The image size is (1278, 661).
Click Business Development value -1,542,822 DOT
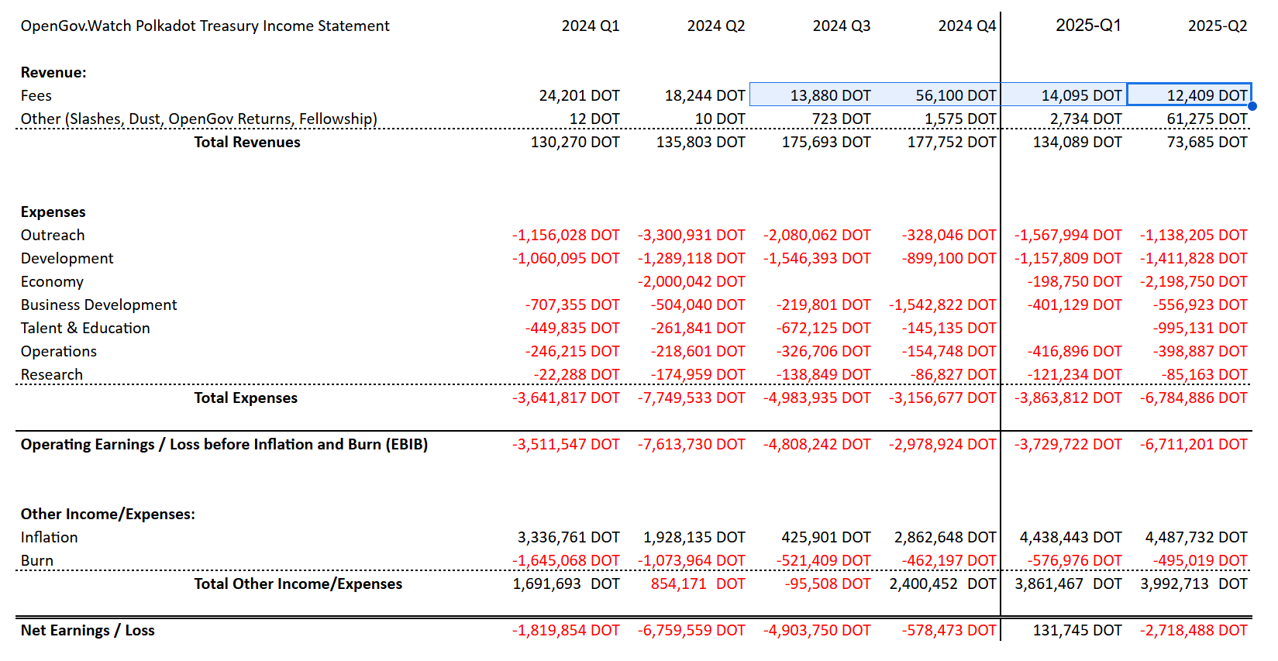[x=942, y=305]
